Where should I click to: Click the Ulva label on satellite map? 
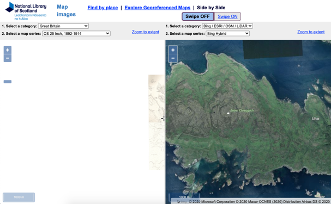tap(315, 119)
